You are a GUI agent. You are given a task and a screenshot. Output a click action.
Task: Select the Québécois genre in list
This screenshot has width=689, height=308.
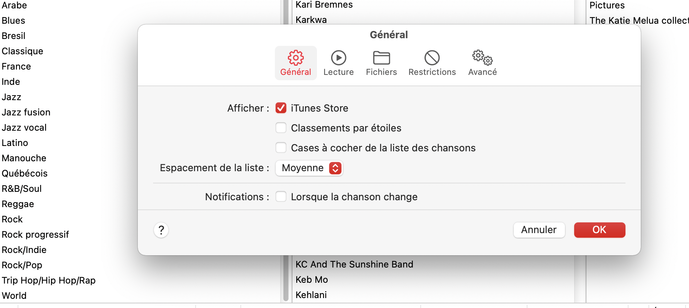(24, 173)
